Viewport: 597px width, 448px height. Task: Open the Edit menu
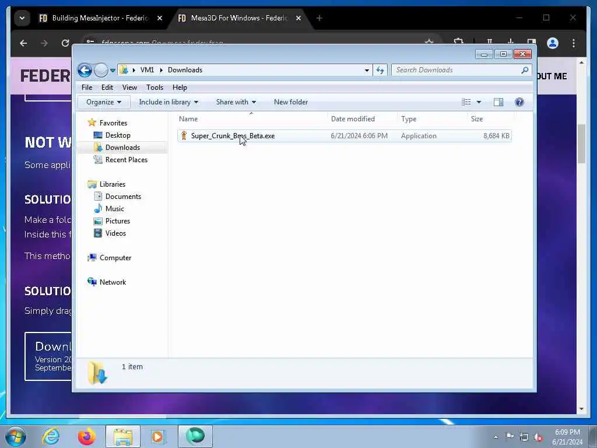107,87
